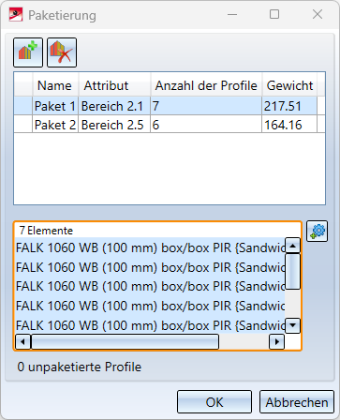
Task: Click the 0 unpaketierte Profile status text
Action: point(80,367)
